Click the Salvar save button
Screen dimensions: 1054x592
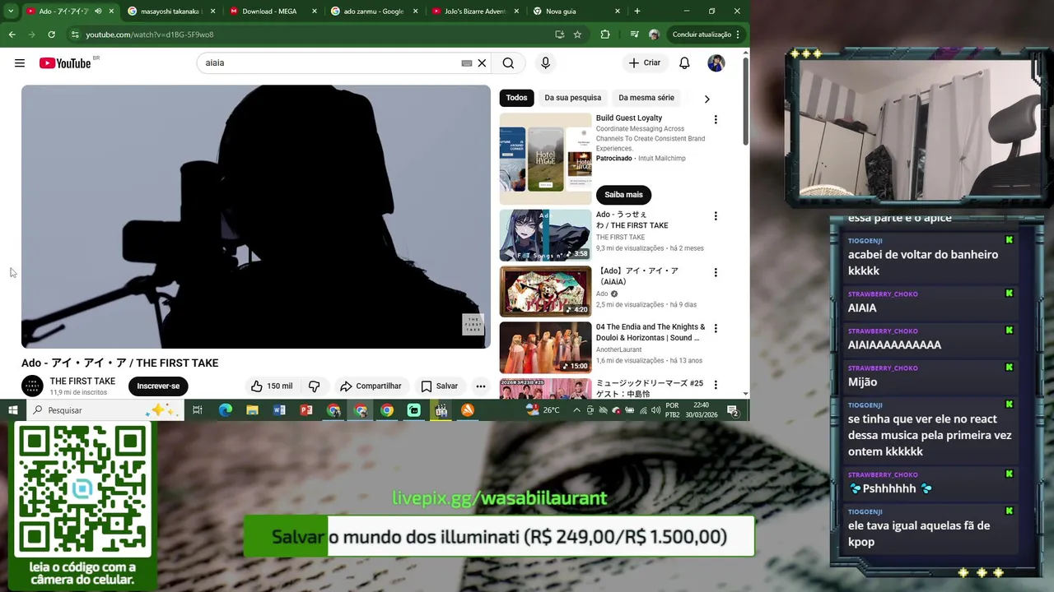pyautogui.click(x=439, y=386)
